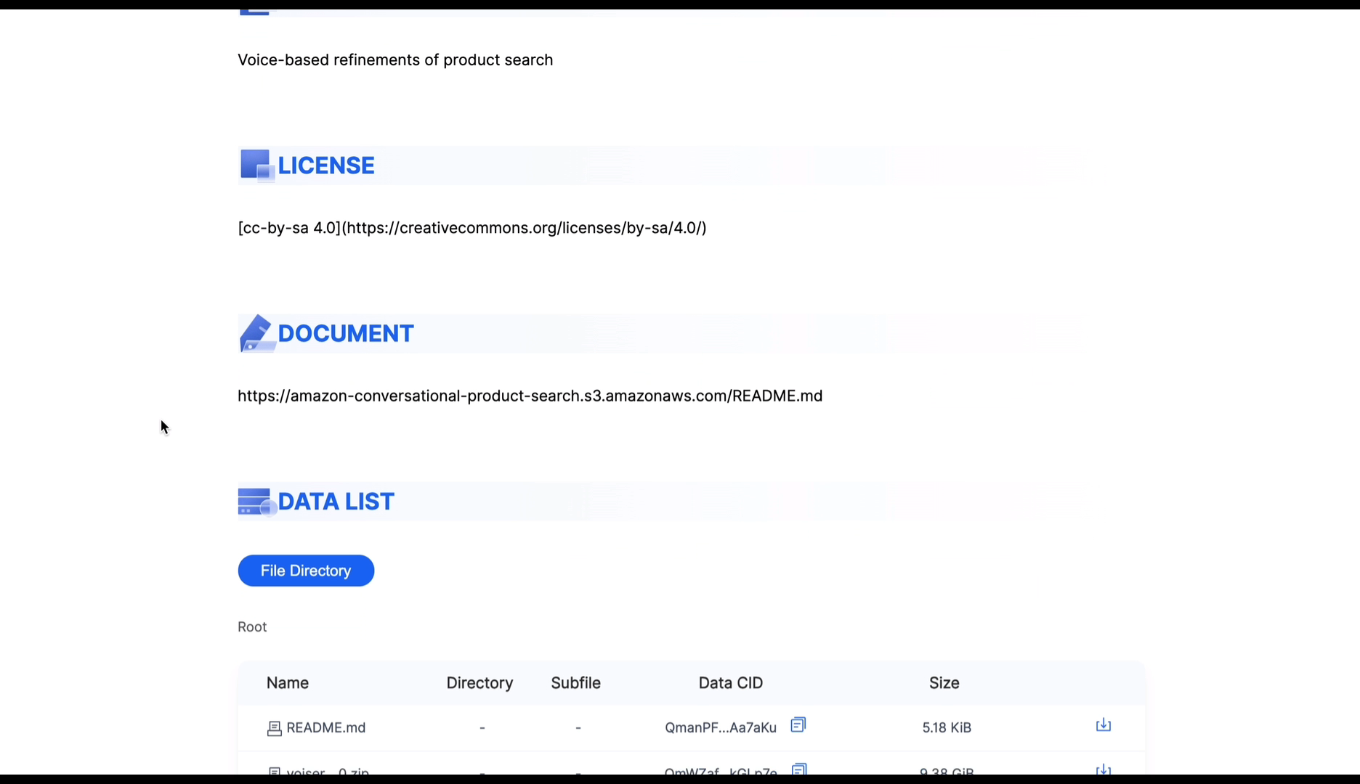Click the DATA LIST section heading
1360x784 pixels.
click(x=336, y=502)
